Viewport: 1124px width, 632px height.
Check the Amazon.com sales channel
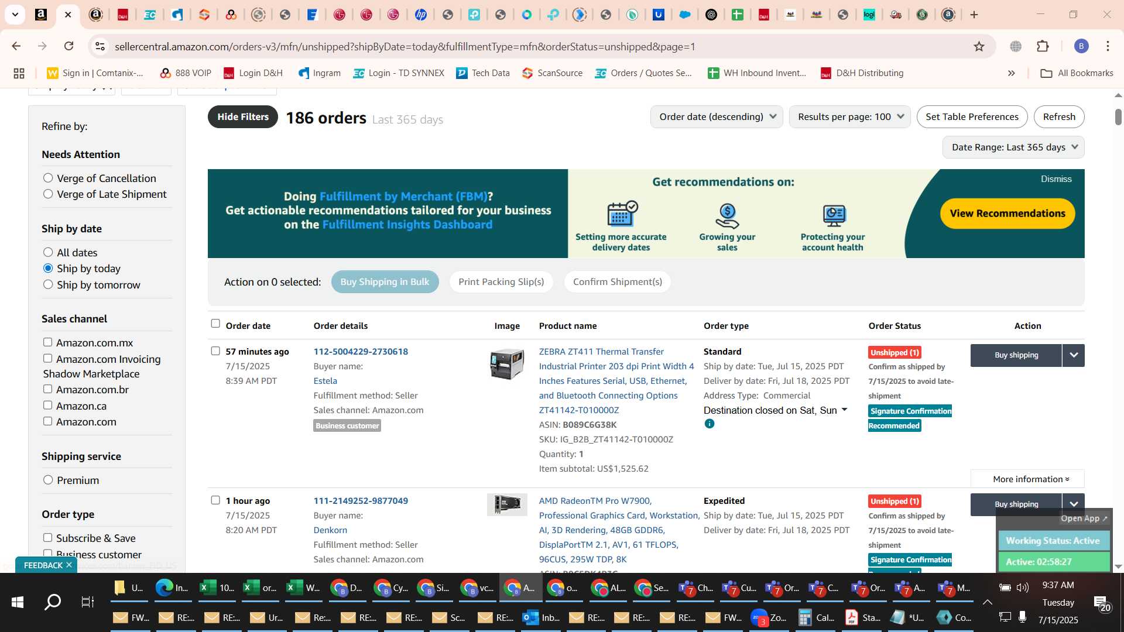pos(47,421)
